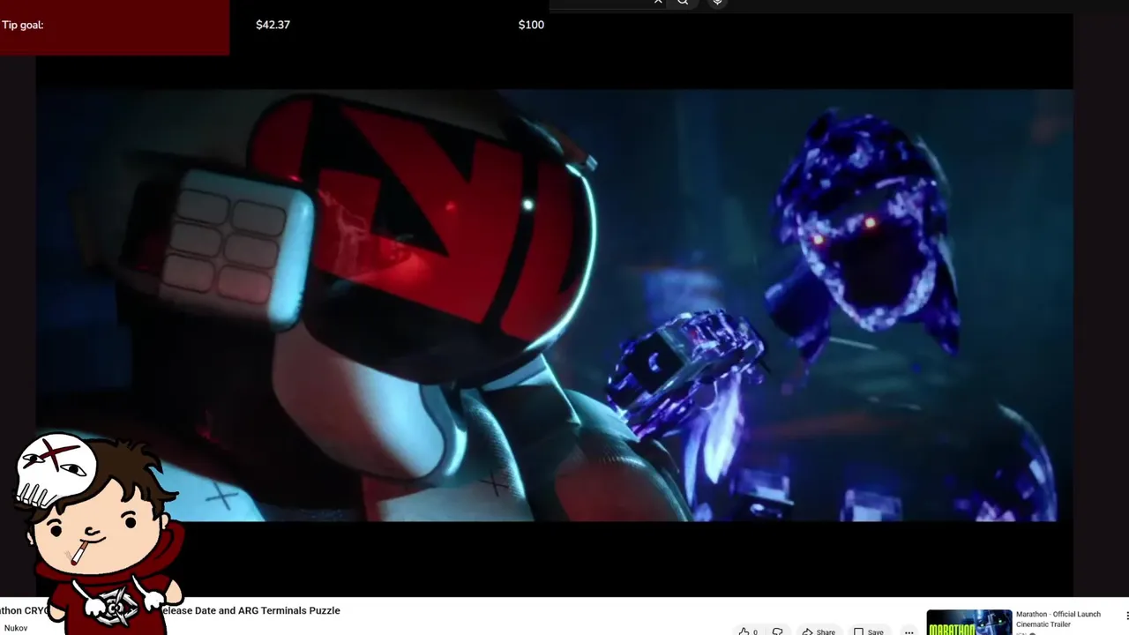Click the Tip goal label
The height and width of the screenshot is (635, 1129).
(22, 25)
